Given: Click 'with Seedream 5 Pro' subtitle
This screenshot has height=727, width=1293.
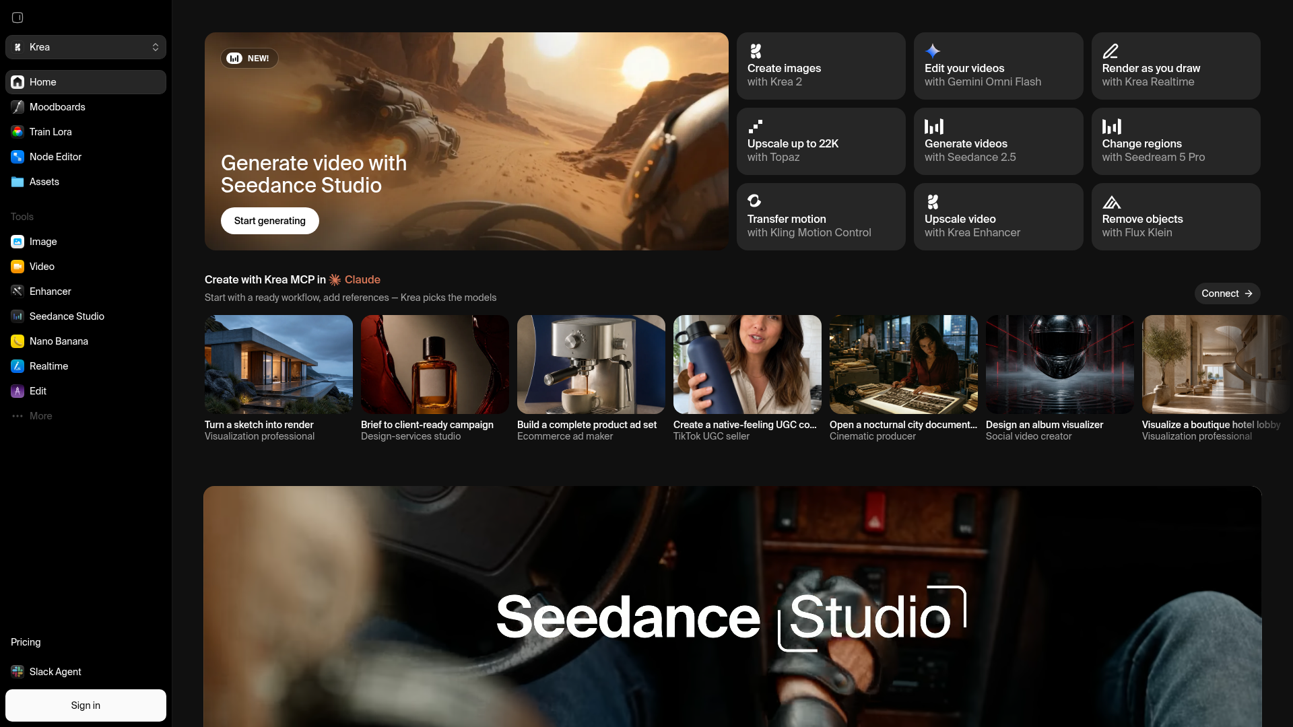Looking at the screenshot, I should (1154, 158).
